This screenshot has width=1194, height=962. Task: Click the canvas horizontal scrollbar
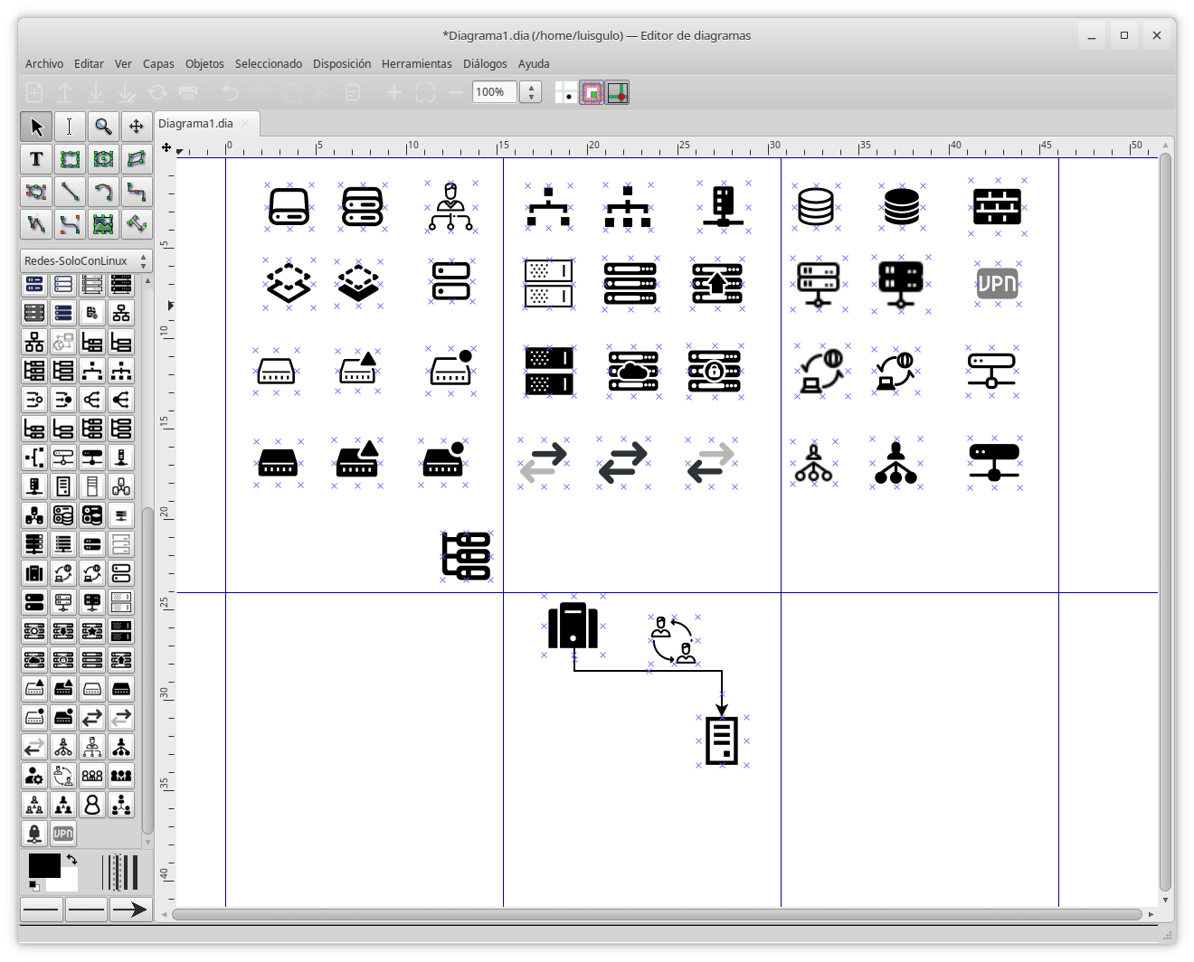(657, 914)
